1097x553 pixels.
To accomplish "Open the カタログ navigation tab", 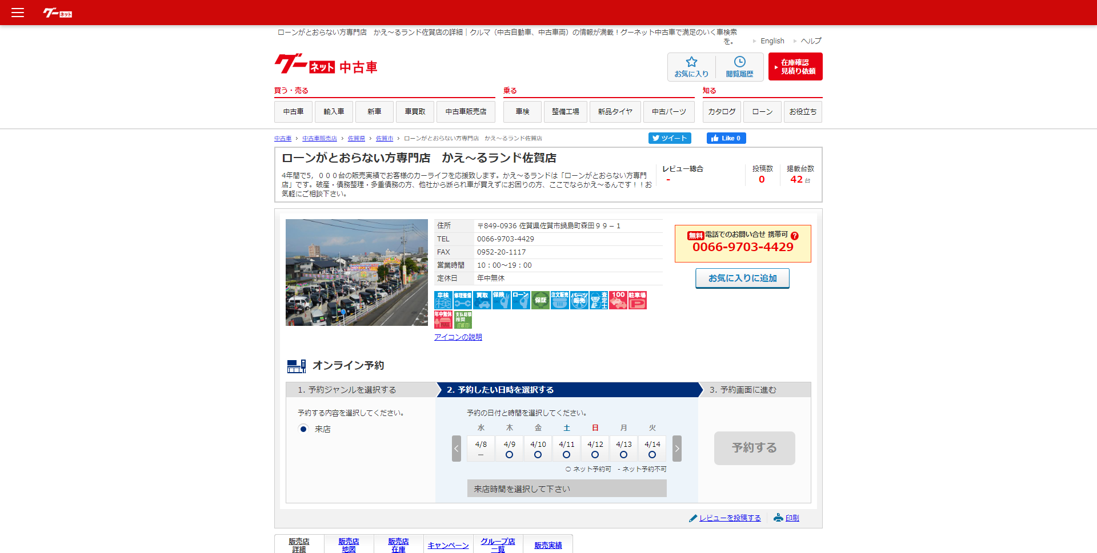I will click(x=722, y=112).
